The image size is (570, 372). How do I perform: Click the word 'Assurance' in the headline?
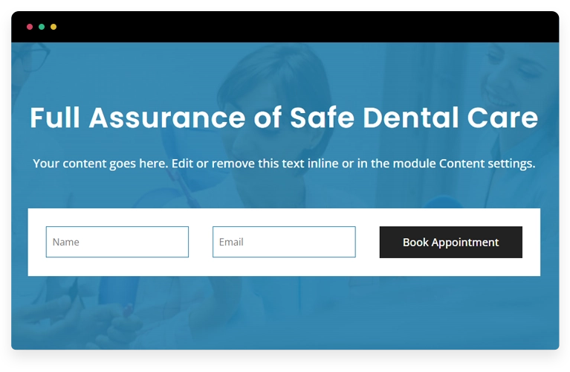click(167, 118)
